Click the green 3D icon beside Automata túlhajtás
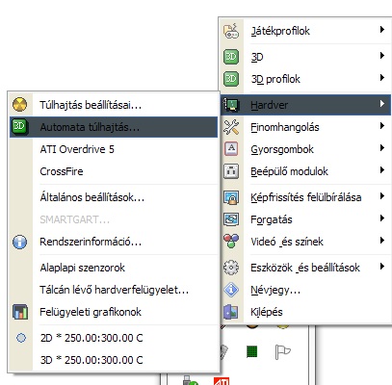Screen dimensions: 392x385 [x=19, y=127]
